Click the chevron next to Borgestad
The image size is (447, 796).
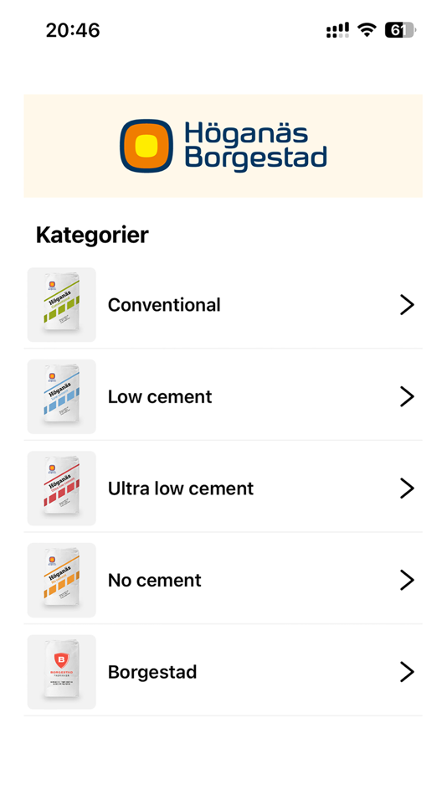(407, 672)
